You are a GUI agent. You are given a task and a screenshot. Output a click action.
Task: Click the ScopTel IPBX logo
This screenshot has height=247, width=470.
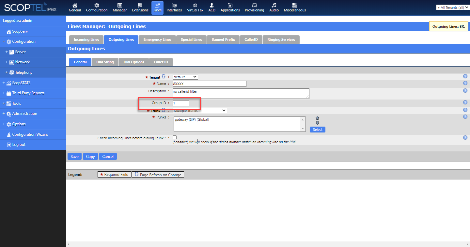point(30,8)
